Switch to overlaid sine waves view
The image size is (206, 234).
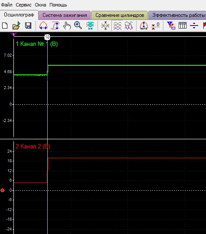click(x=129, y=26)
